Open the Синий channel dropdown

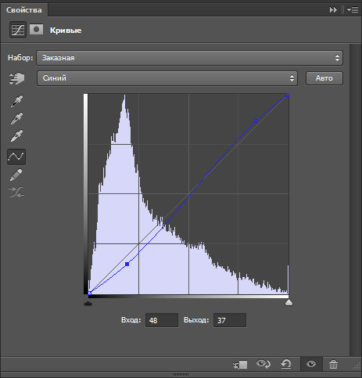[x=167, y=78]
